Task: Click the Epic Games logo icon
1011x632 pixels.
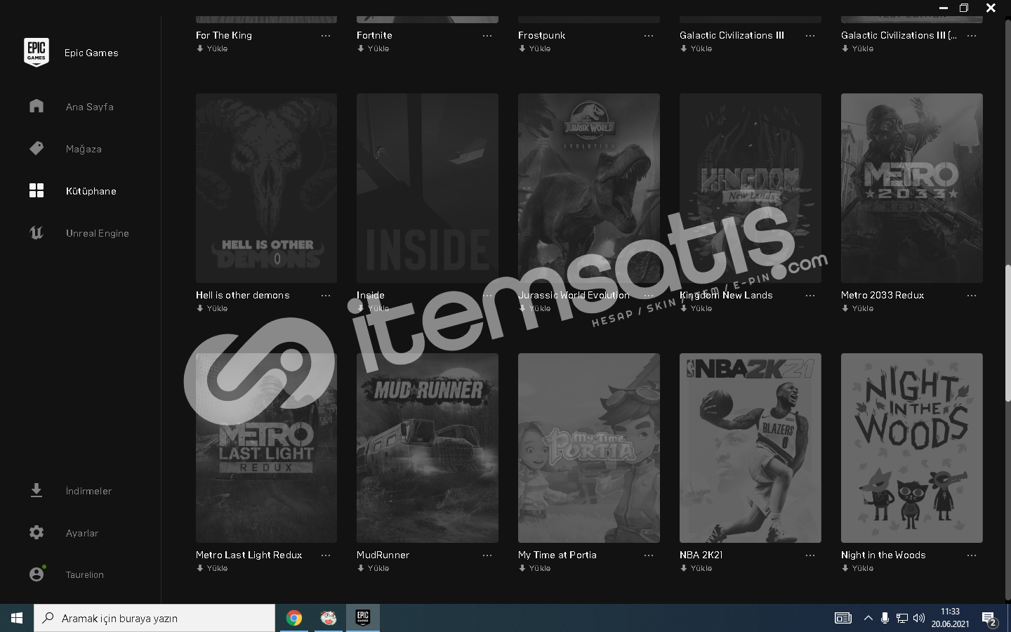Action: click(x=37, y=53)
